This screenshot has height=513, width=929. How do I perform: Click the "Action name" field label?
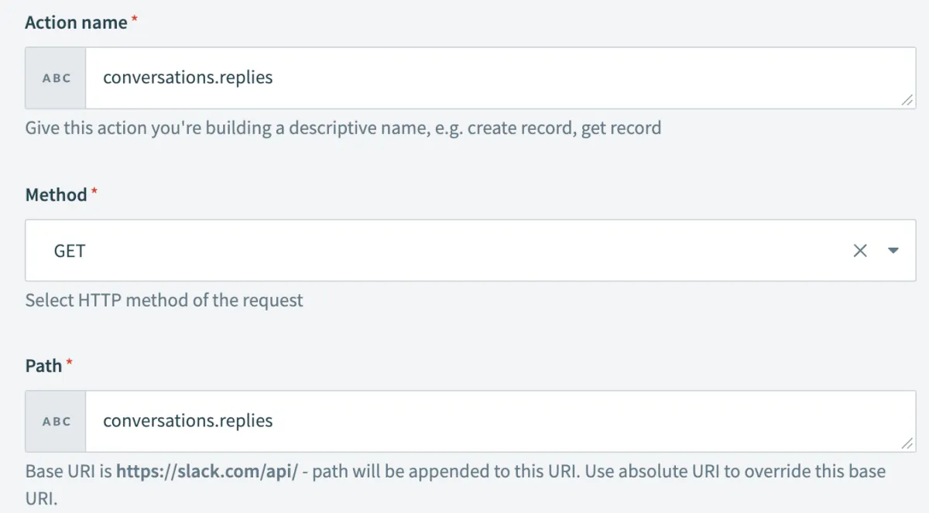pos(76,23)
